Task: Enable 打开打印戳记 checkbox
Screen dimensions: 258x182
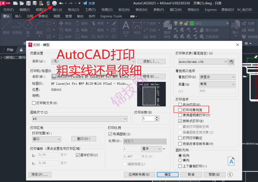Action: 180,138
